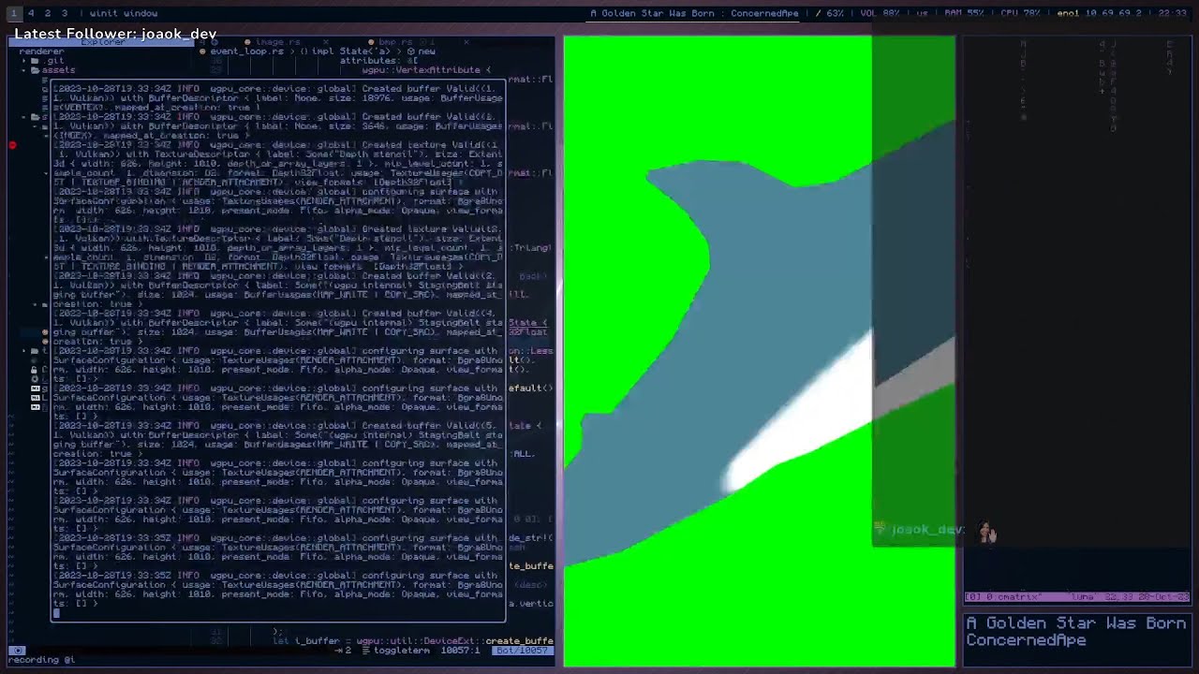Image resolution: width=1199 pixels, height=674 pixels.
Task: Switch to workspace 4 in top bar
Action: 31,13
